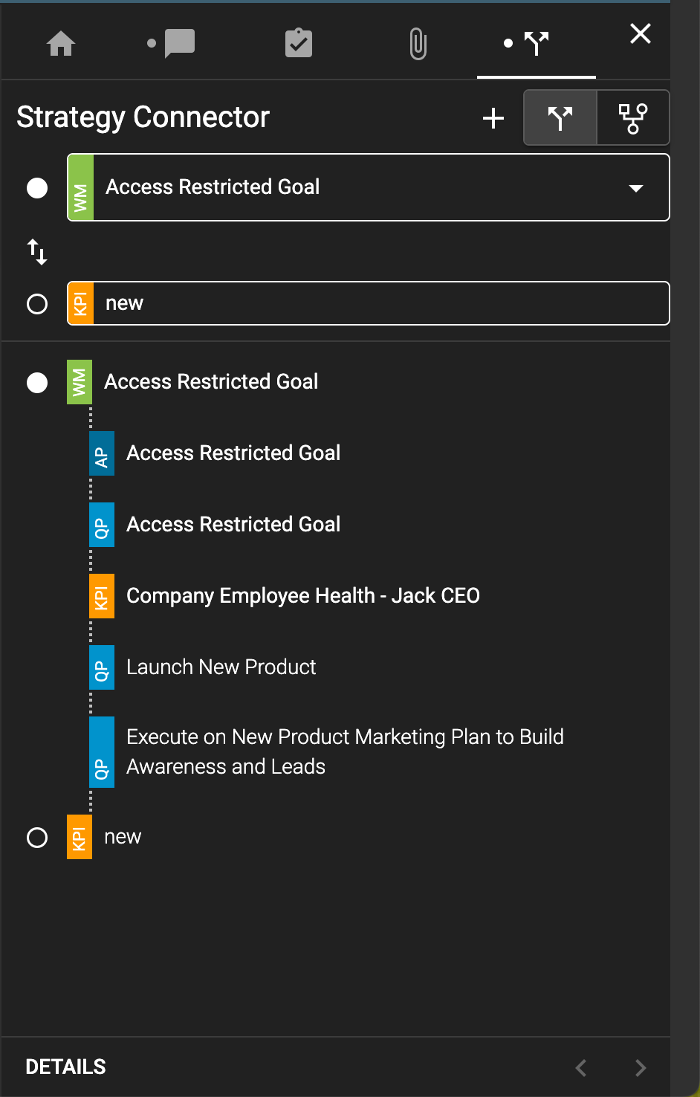
Task: Toggle radio beside Access Restricted Goal in tree
Action: click(36, 382)
